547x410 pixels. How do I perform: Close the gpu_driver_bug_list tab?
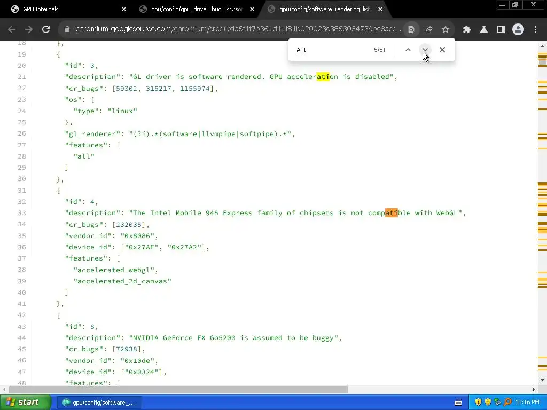tap(252, 9)
